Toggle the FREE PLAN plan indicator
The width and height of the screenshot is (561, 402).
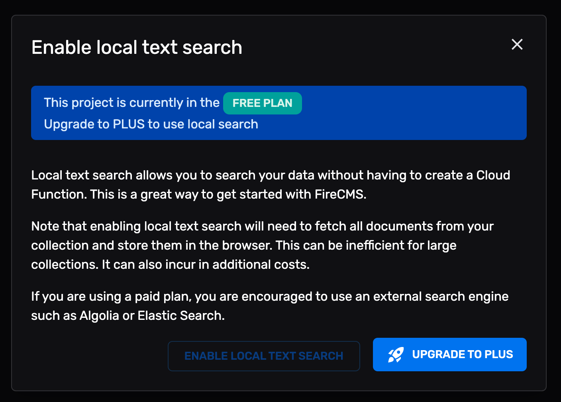point(263,103)
